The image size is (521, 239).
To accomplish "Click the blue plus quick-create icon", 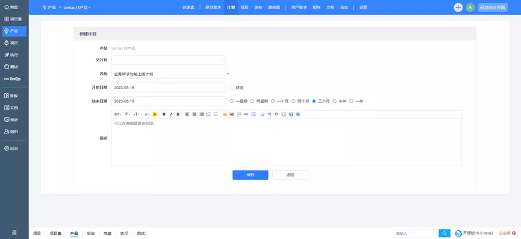I will 458,7.
